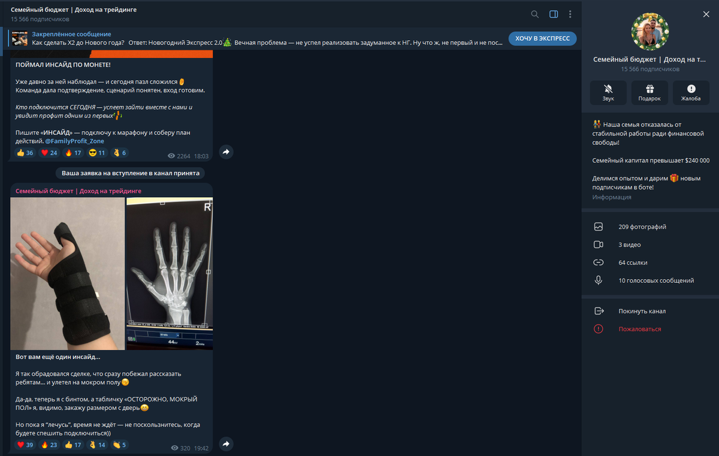Click the photos icon in info panel
Screen dimensions: 719x456
[x=598, y=227]
